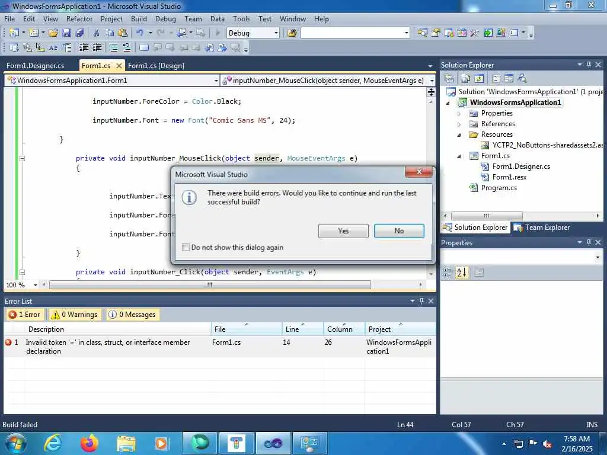The image size is (607, 455).
Task: Click the View Code icon in Solution Explorer
Action: click(496, 79)
